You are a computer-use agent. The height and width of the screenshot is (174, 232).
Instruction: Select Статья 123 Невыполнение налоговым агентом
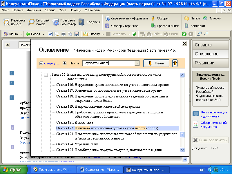tap(117, 136)
